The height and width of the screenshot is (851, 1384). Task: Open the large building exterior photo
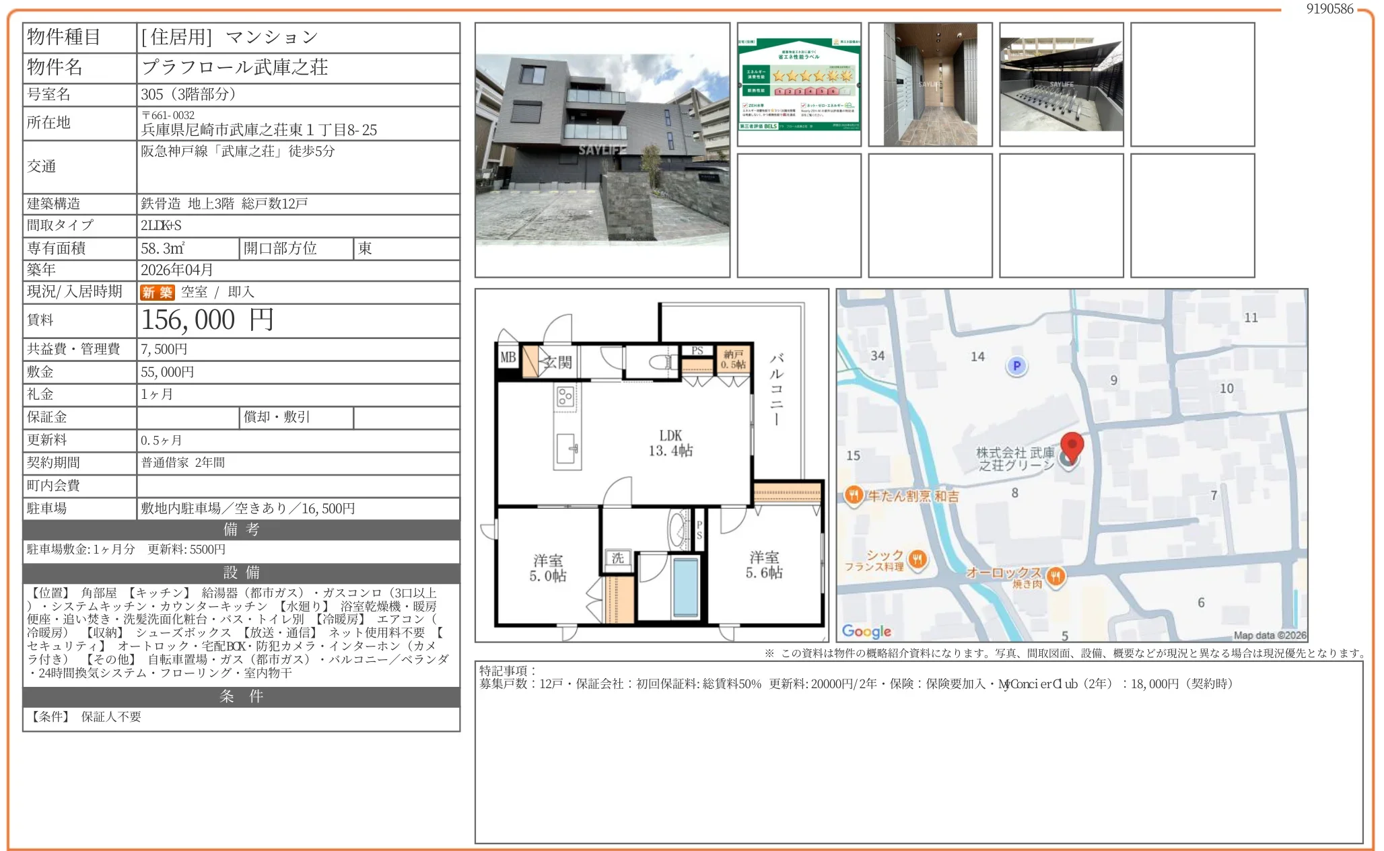(602, 149)
